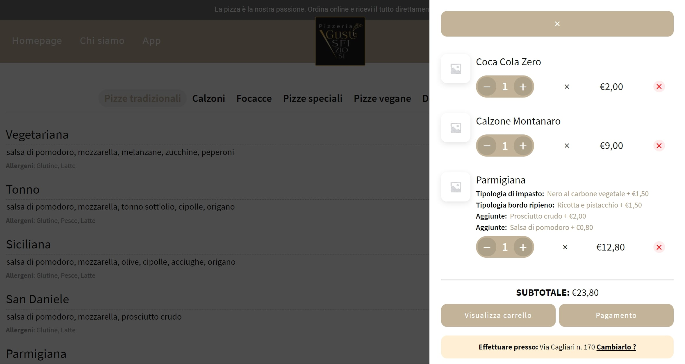This screenshot has width=685, height=364.
Task: Close the cart side panel
Action: coord(557,24)
